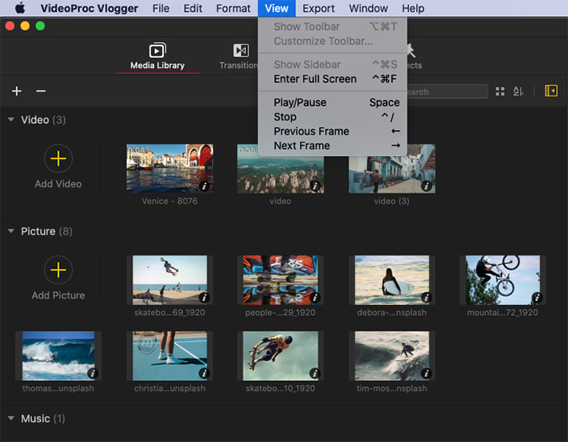Open info icon on thomas unsplash wave picture
568x442 pixels.
pyautogui.click(x=92, y=374)
